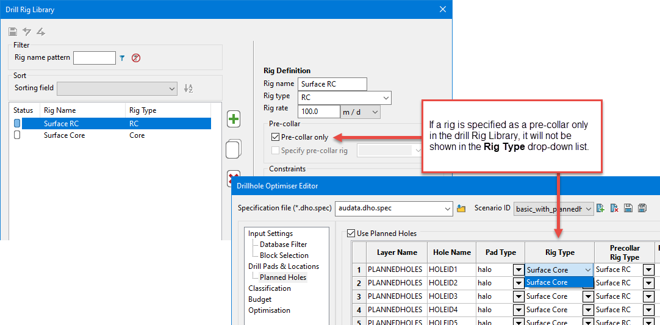This screenshot has height=325, width=660.
Task: Browse for specification file folder icon
Action: pyautogui.click(x=461, y=209)
